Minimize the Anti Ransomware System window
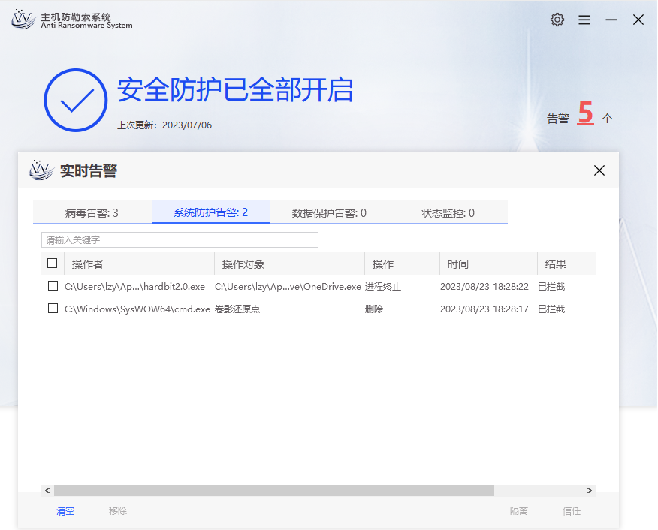This screenshot has width=658, height=530. pyautogui.click(x=611, y=20)
